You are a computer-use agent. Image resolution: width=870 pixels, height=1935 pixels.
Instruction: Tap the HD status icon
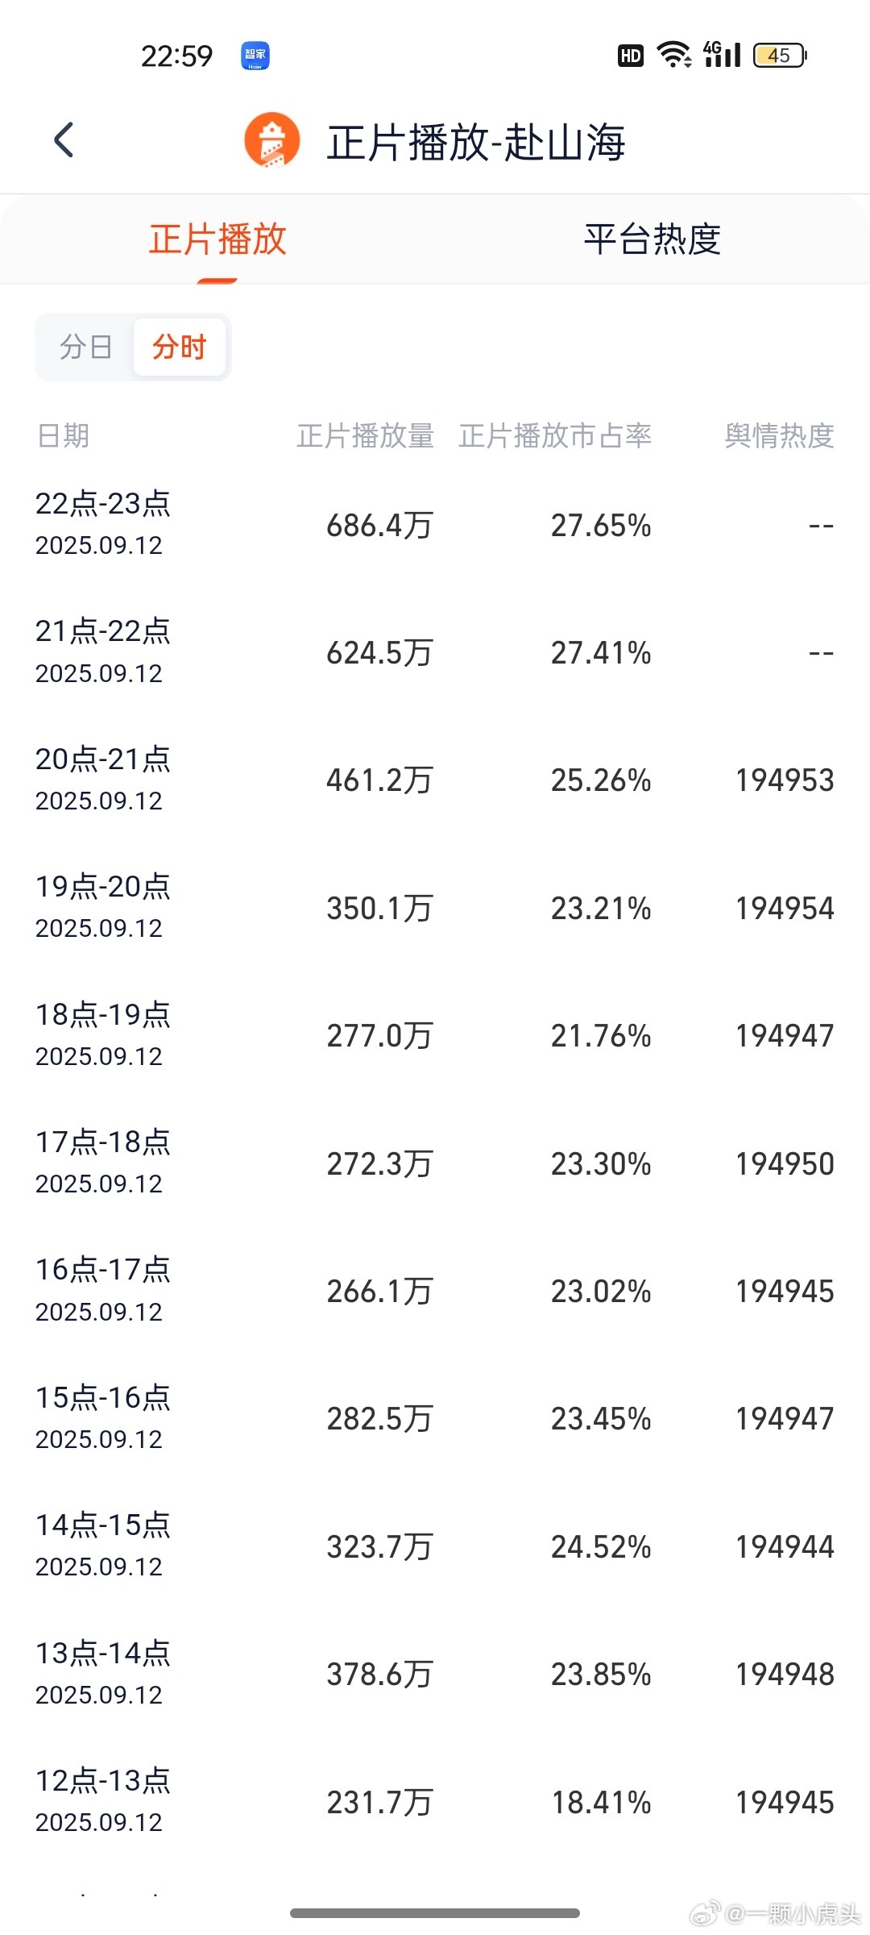tap(631, 56)
